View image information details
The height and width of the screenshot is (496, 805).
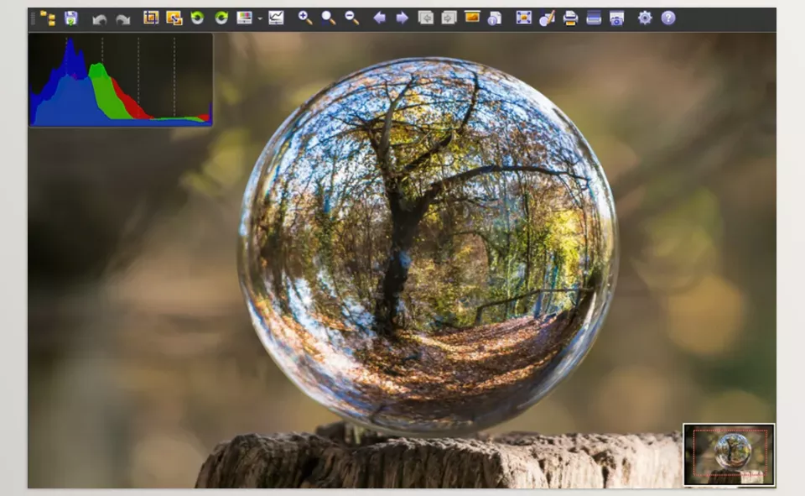pos(493,16)
